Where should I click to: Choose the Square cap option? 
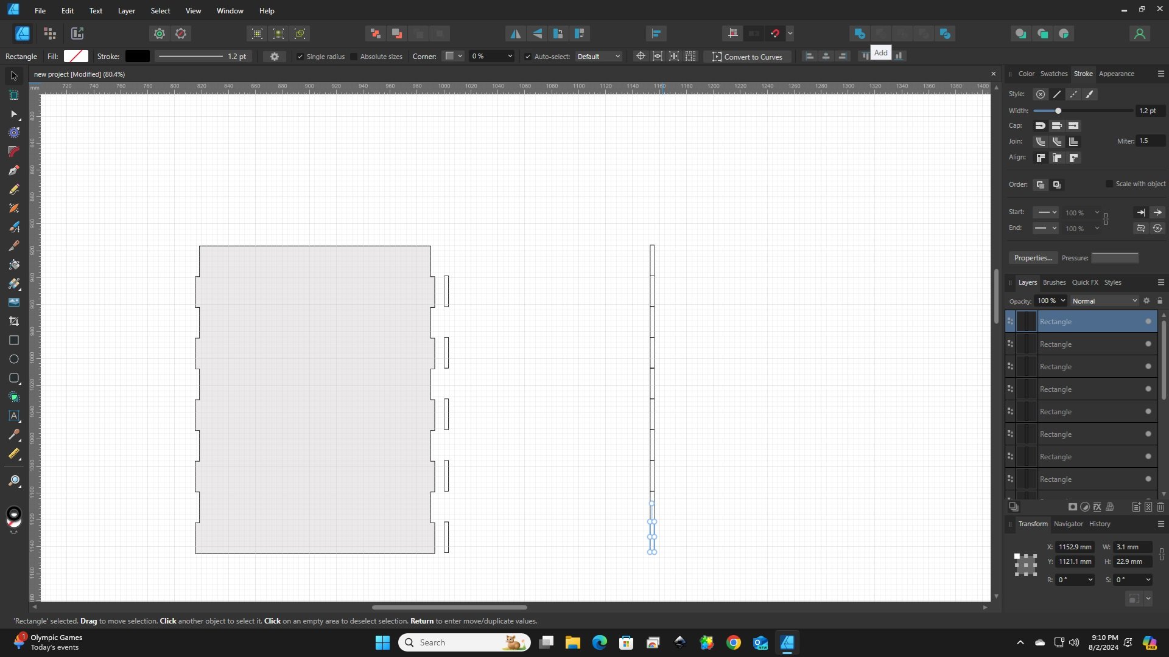pos(1073,126)
